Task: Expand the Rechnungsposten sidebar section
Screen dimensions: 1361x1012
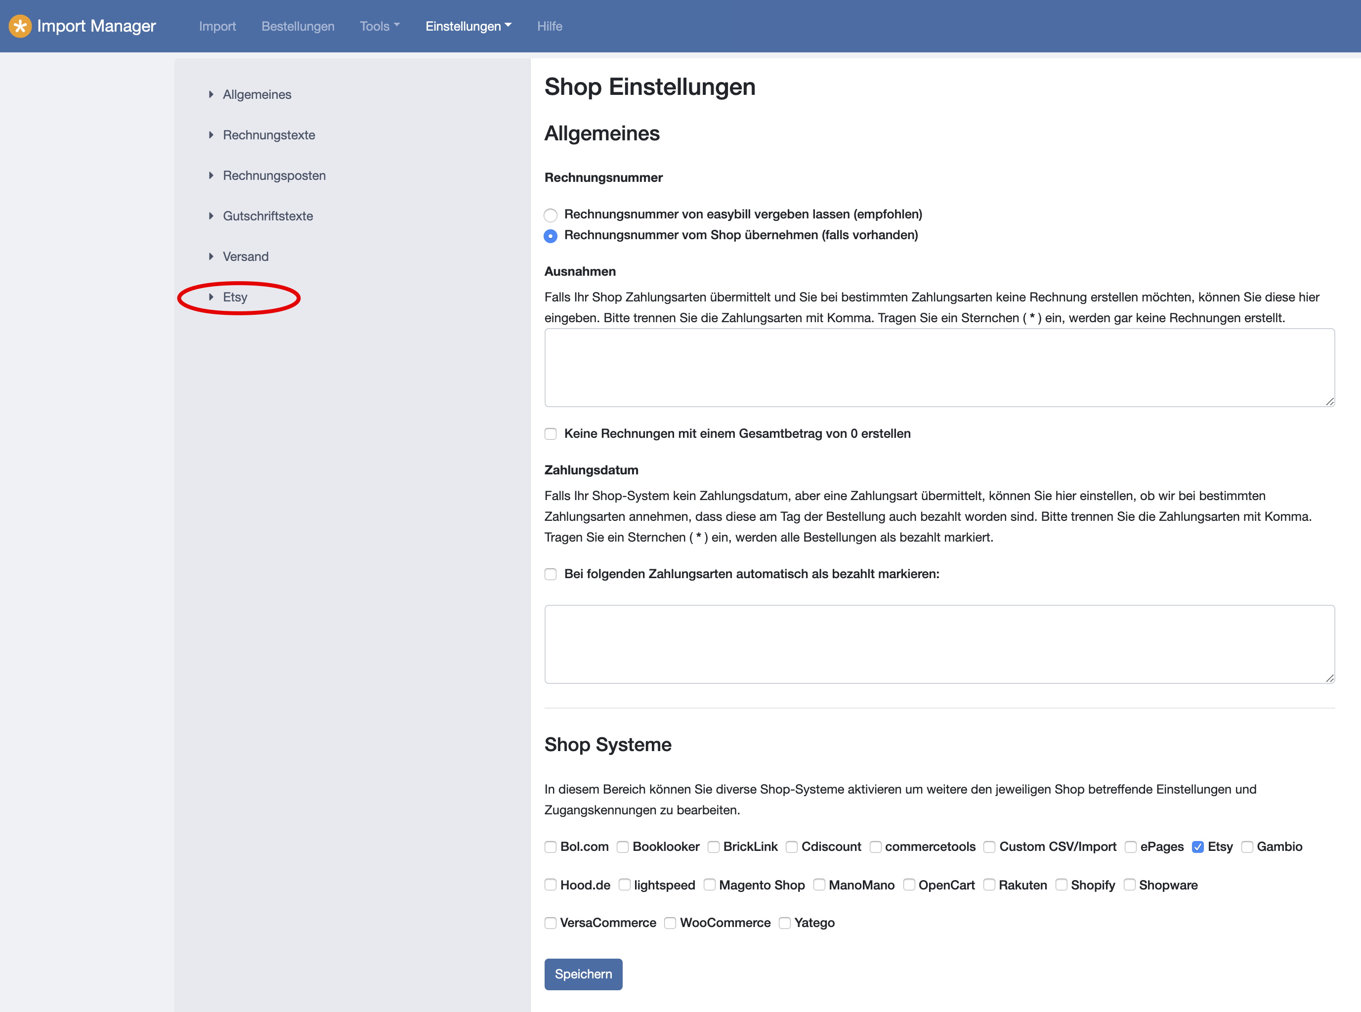Action: 274,175
